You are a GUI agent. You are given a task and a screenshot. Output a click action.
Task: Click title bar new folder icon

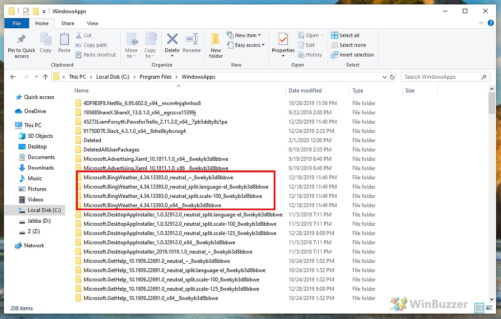pos(36,12)
